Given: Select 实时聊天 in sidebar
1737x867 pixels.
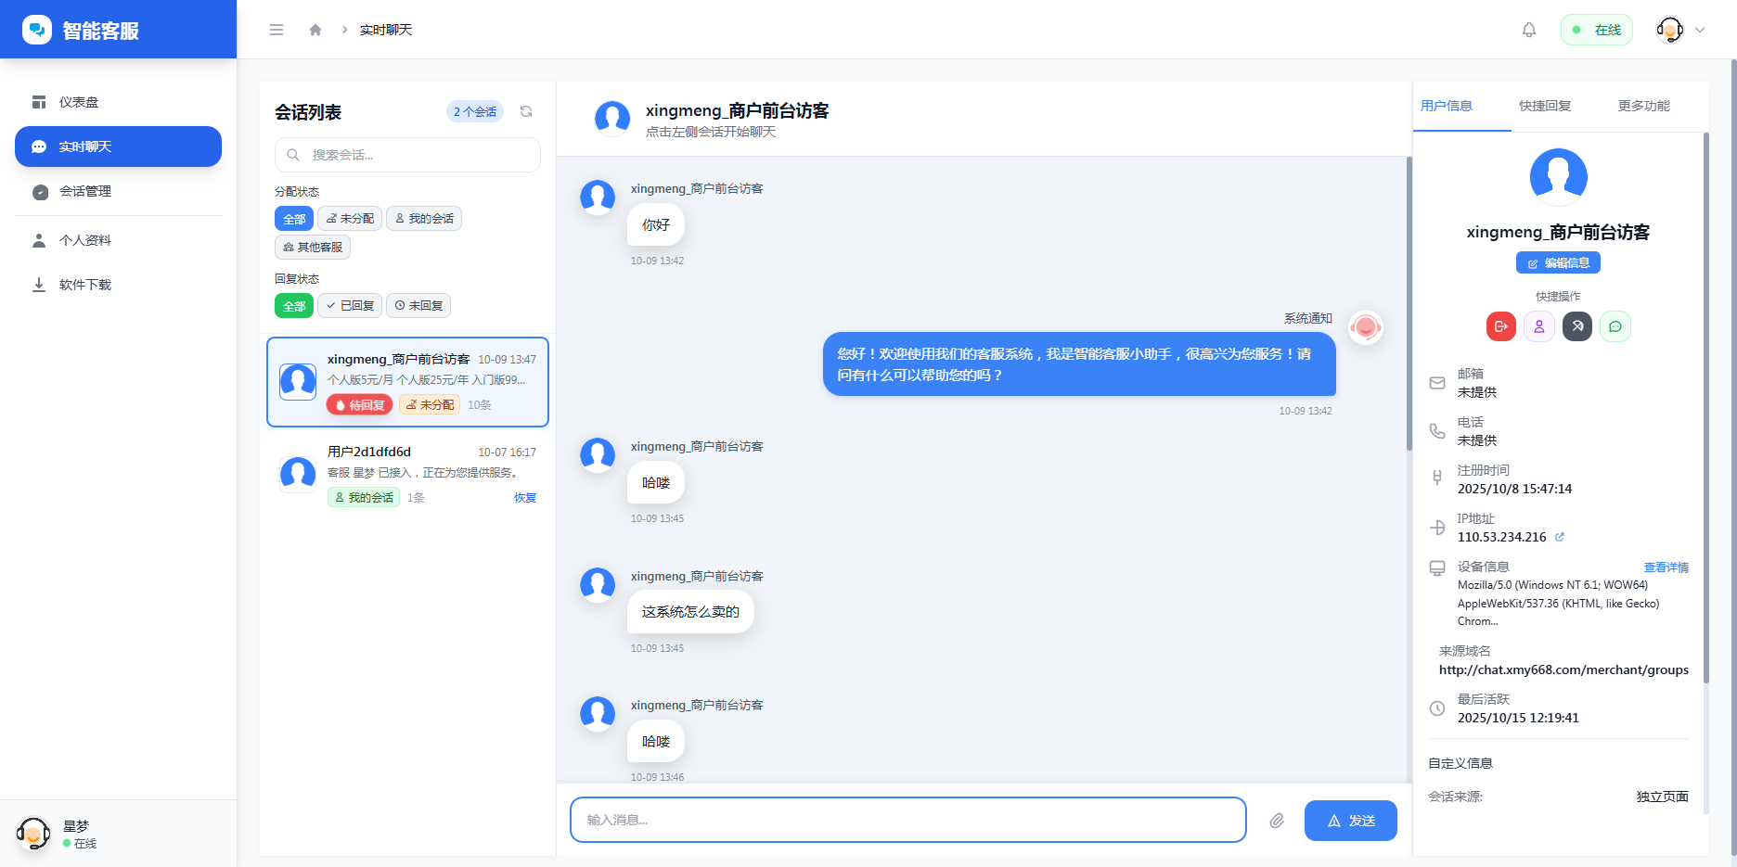Looking at the screenshot, I should [118, 147].
